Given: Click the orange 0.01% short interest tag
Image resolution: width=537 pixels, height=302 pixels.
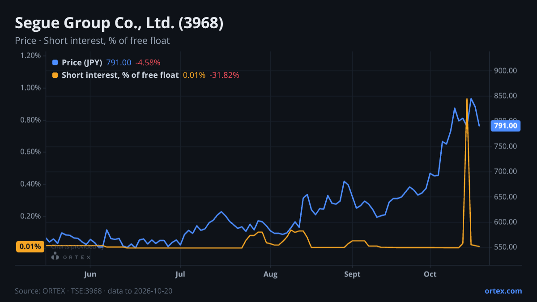Looking at the screenshot, I should click(30, 247).
